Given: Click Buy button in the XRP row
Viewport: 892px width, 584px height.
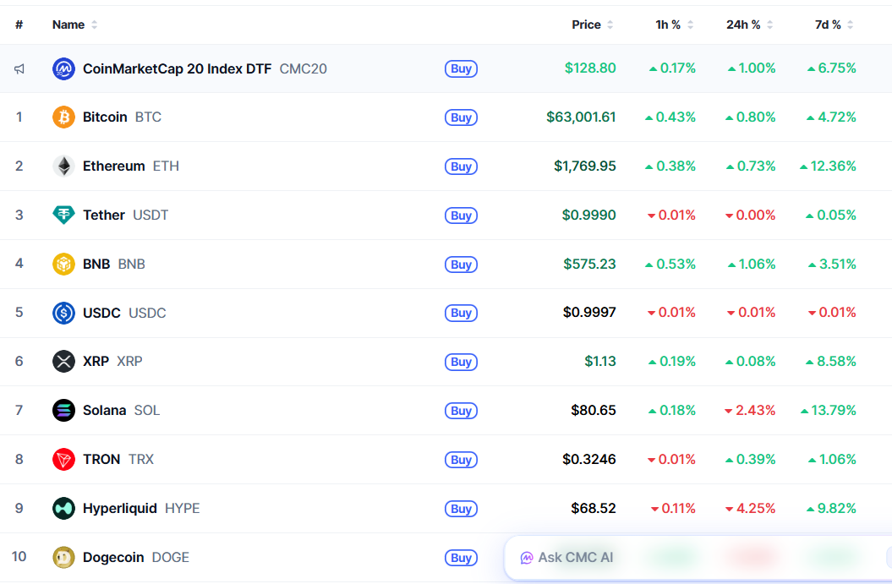Looking at the screenshot, I should click(461, 362).
